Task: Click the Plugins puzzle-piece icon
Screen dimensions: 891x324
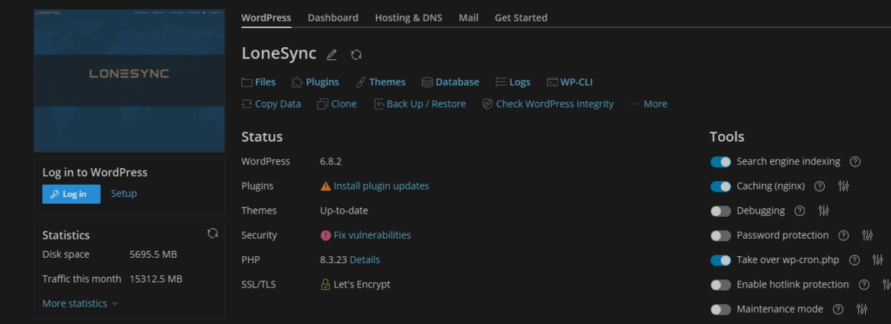Action: (297, 82)
